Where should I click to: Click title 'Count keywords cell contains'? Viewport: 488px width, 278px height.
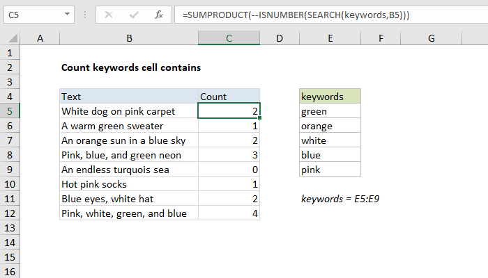[131, 67]
